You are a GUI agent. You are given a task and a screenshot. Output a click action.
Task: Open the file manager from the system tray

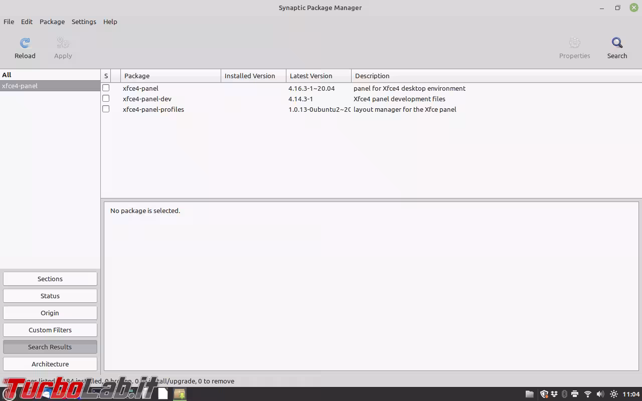pos(529,394)
